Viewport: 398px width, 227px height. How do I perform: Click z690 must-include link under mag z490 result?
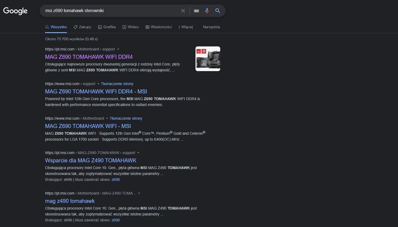(116, 220)
